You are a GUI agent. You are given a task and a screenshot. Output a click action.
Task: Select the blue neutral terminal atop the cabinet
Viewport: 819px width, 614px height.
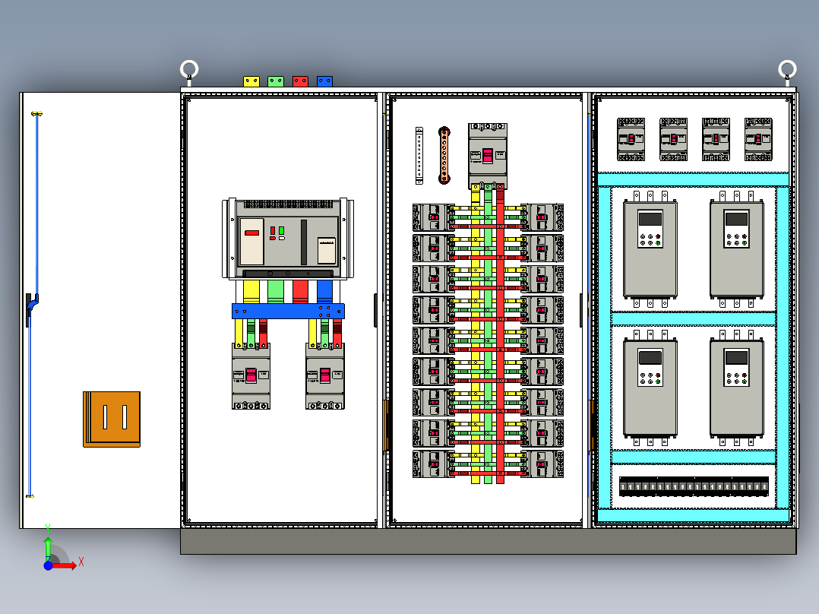[x=325, y=81]
